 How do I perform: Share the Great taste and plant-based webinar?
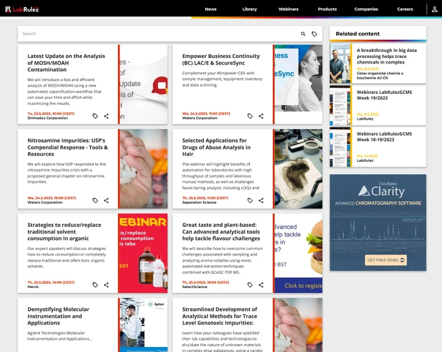click(261, 285)
